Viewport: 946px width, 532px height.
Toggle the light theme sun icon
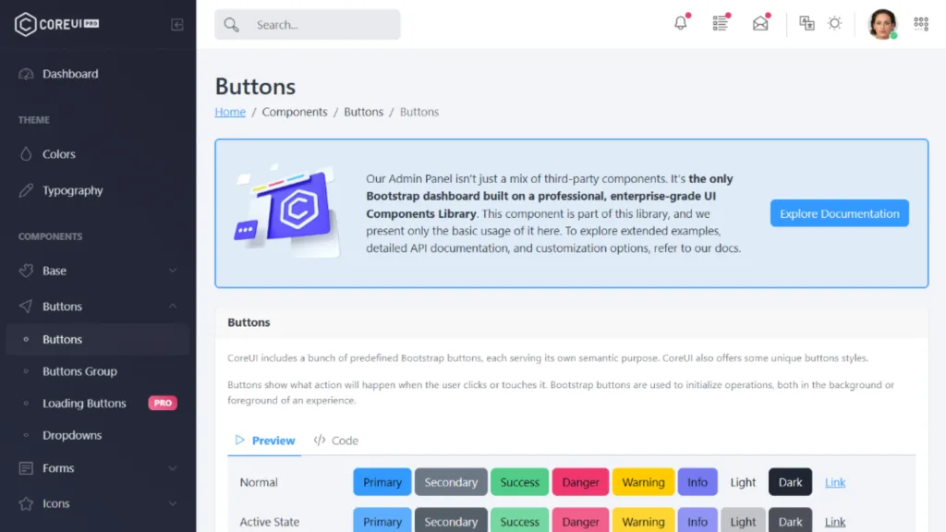point(834,23)
